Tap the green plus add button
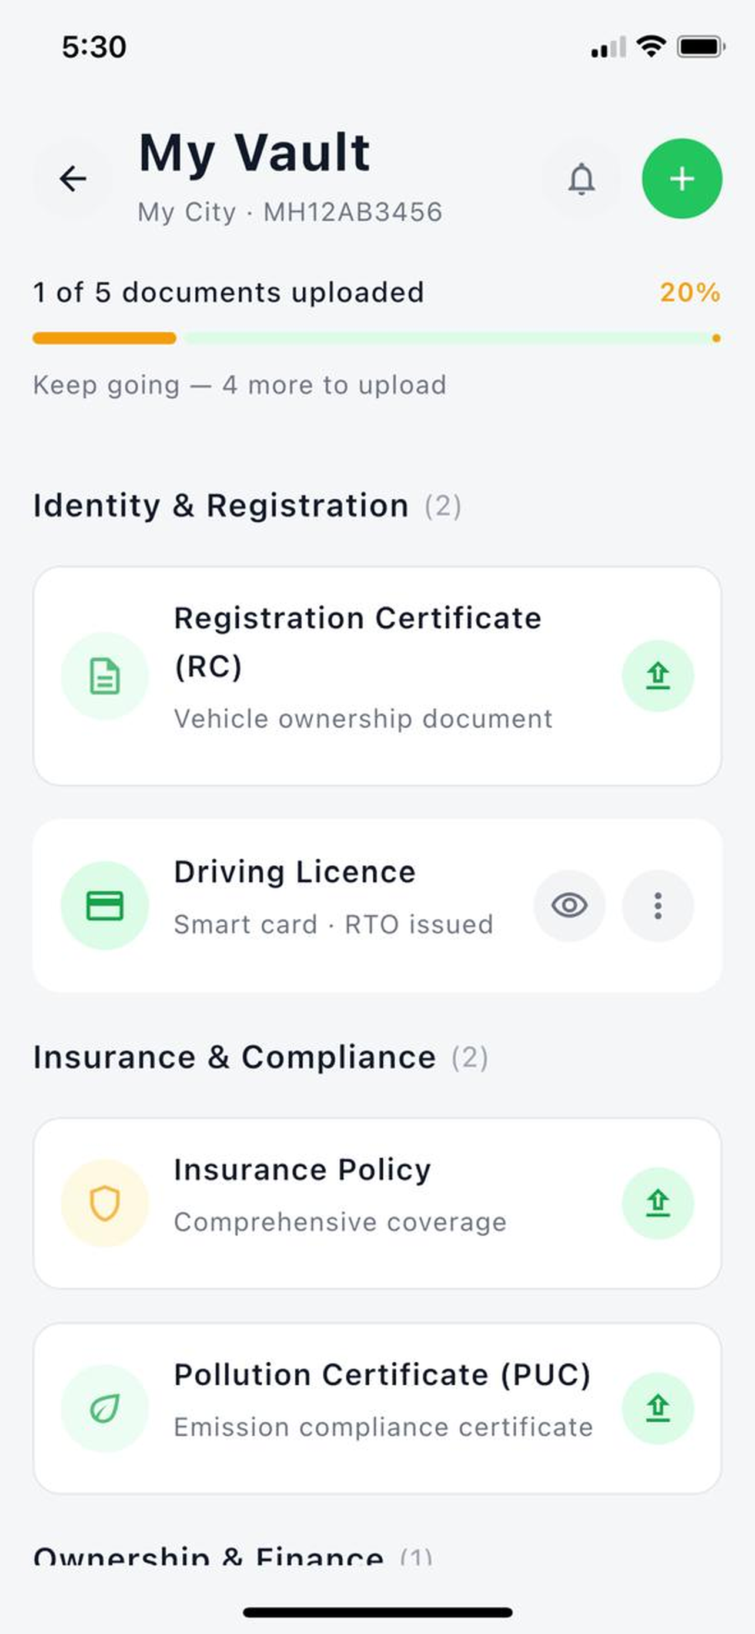 coord(682,179)
